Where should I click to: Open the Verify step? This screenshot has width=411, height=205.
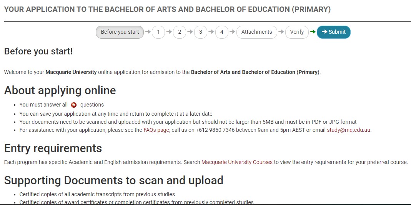point(297,32)
